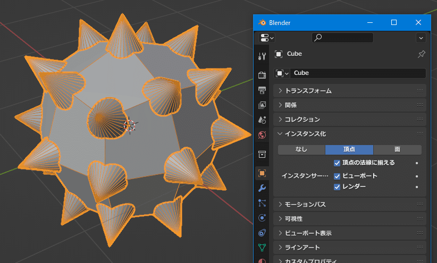Open the object browse dropdown beside Cube name

click(282, 73)
